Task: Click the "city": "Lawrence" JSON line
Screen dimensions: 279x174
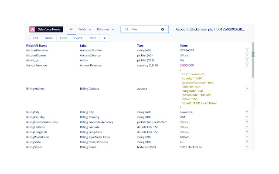Action: point(193,74)
